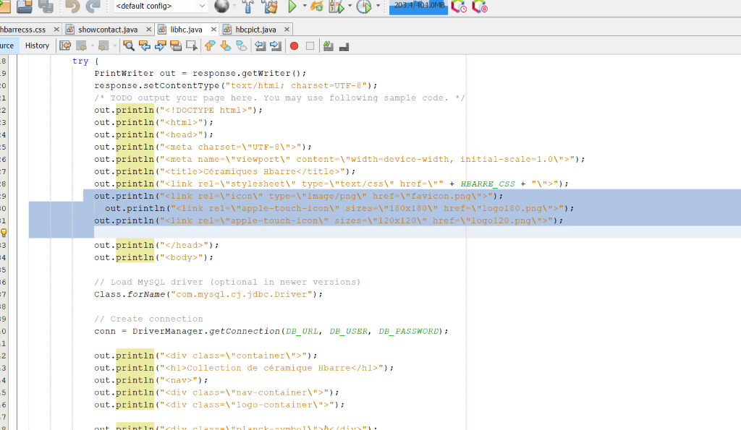The height and width of the screenshot is (430, 741).
Task: Toggle Rectangular Selection mode
Action: coord(192,46)
